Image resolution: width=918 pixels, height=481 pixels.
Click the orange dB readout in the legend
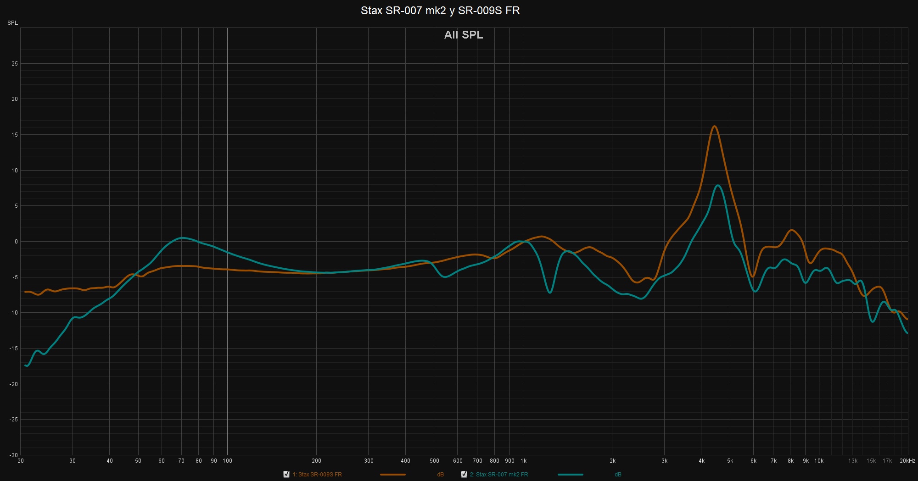click(440, 475)
